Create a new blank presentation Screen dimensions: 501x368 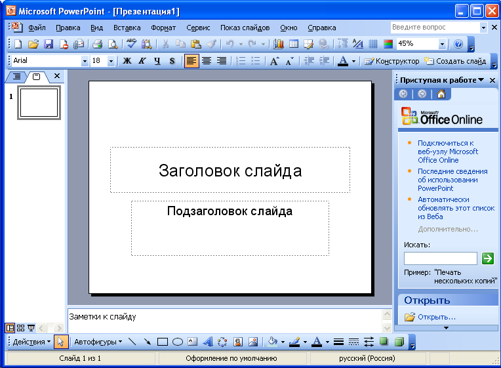click(18, 44)
